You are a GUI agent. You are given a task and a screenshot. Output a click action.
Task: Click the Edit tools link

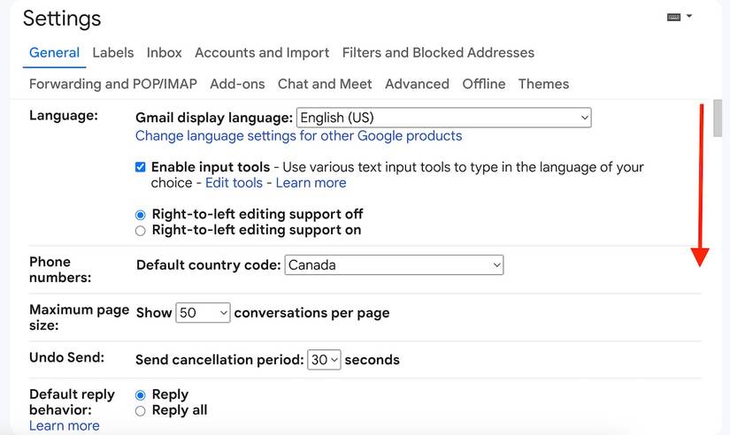pos(234,183)
